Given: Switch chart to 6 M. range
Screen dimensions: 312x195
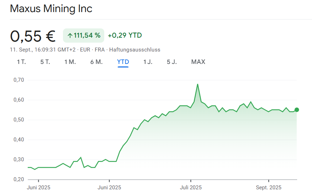Looking at the screenshot, I should [96, 62].
